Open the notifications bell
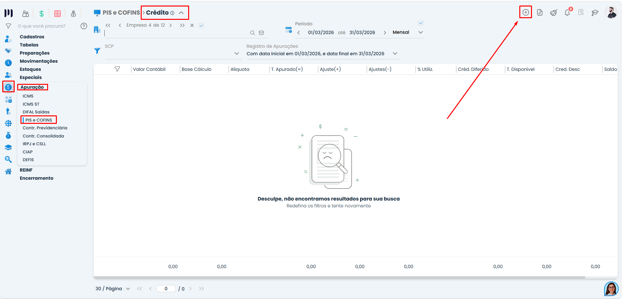Viewport: 622px width, 299px height. [x=567, y=12]
